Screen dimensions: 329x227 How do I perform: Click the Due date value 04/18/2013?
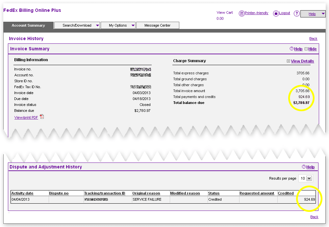coord(141,99)
